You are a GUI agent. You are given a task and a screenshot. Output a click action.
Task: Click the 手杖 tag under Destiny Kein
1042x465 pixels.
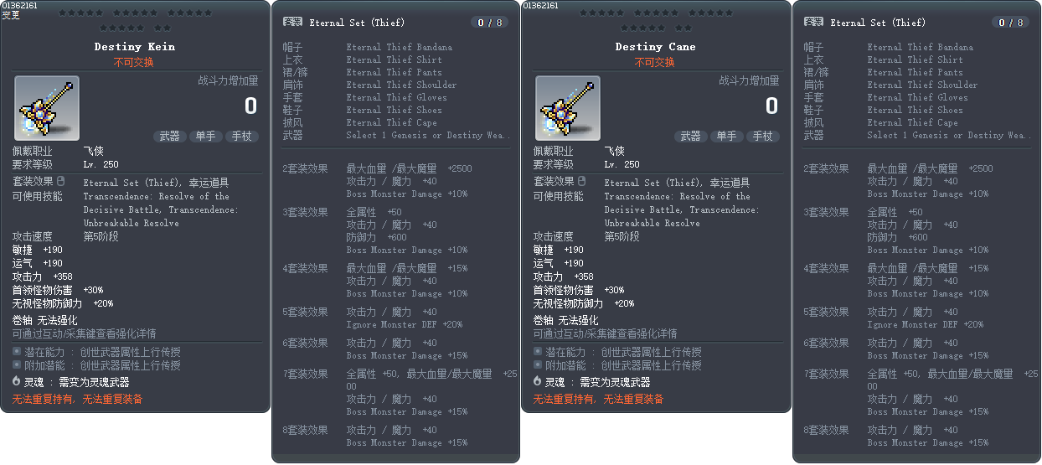242,136
